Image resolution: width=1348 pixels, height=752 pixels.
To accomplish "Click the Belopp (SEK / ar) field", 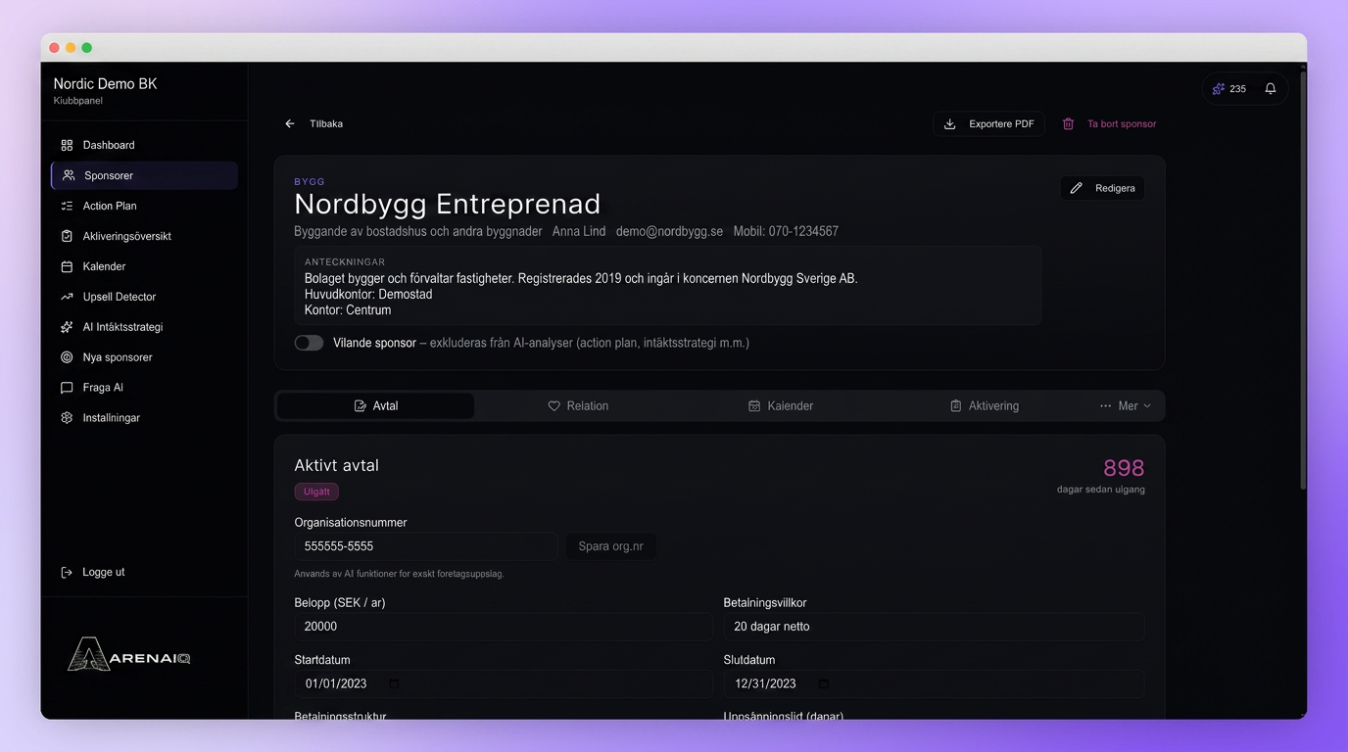I will point(504,627).
